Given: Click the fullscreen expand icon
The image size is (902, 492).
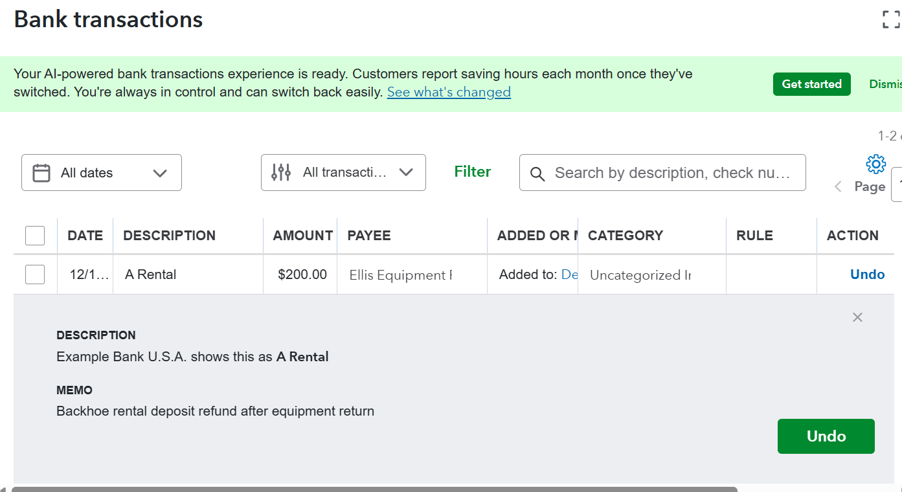Looking at the screenshot, I should point(891,19).
